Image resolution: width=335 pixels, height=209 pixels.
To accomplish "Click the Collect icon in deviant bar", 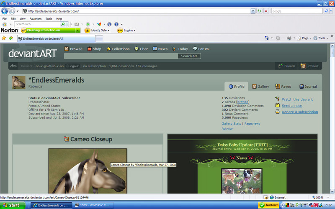I will [x=303, y=66].
